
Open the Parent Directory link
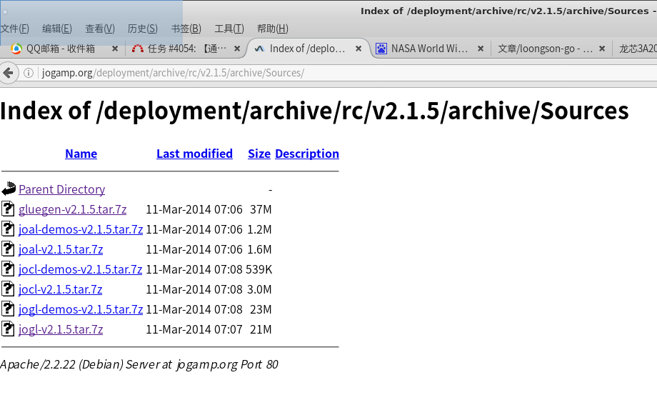pyautogui.click(x=61, y=189)
